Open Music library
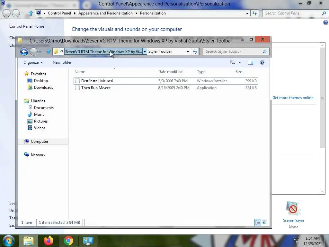Screen dimensions: 329x247 pyautogui.click(x=39, y=114)
